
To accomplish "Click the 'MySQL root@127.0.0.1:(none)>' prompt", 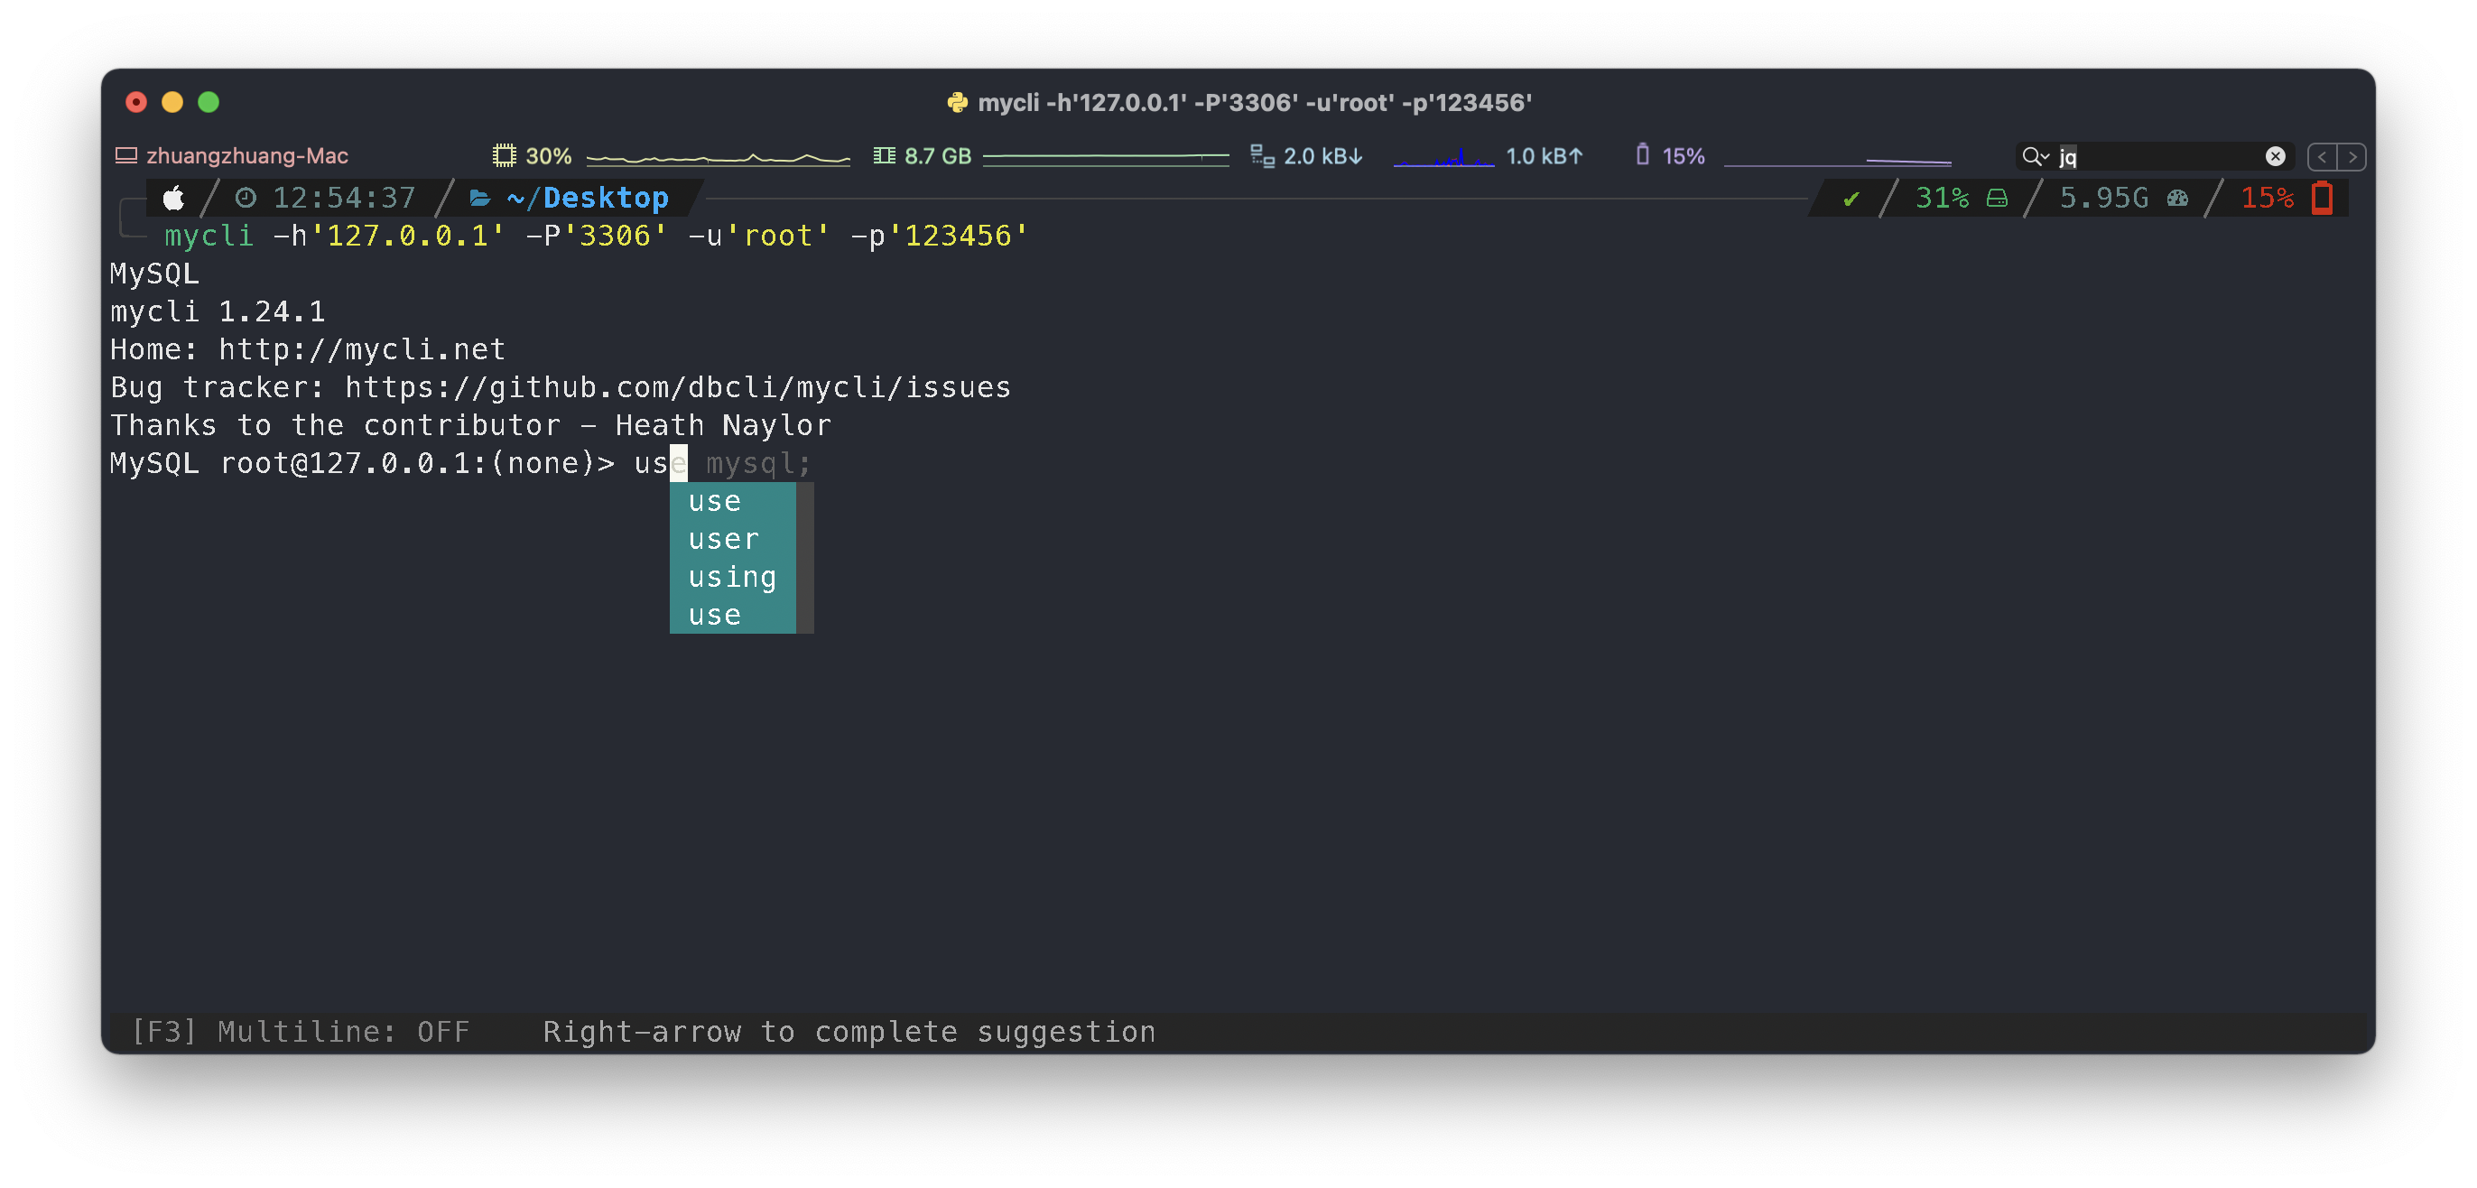I will [363, 464].
